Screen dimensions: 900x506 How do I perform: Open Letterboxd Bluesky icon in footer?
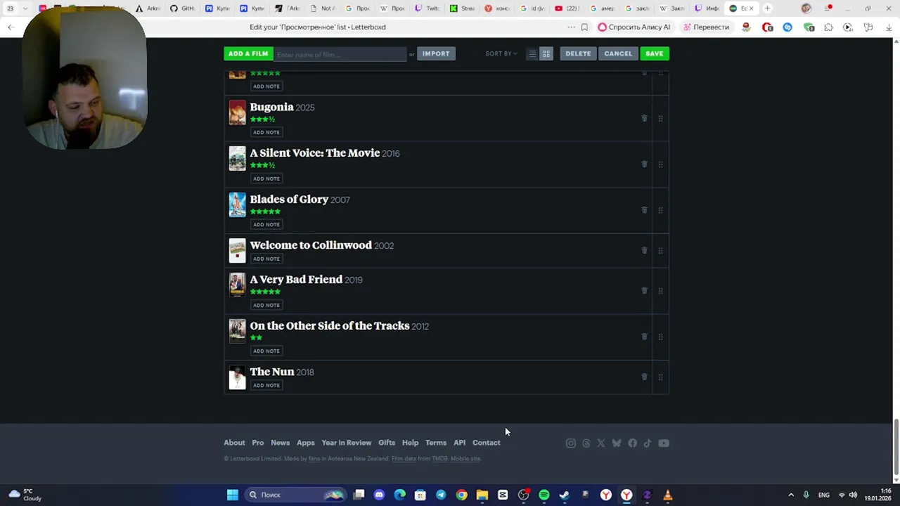pos(617,443)
